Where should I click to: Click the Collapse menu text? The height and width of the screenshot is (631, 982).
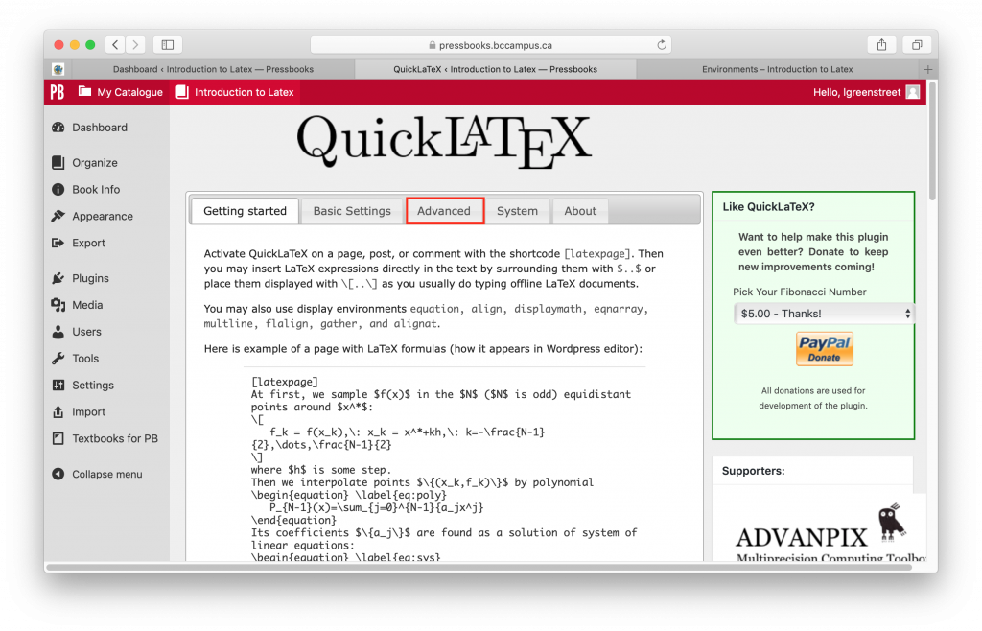107,474
